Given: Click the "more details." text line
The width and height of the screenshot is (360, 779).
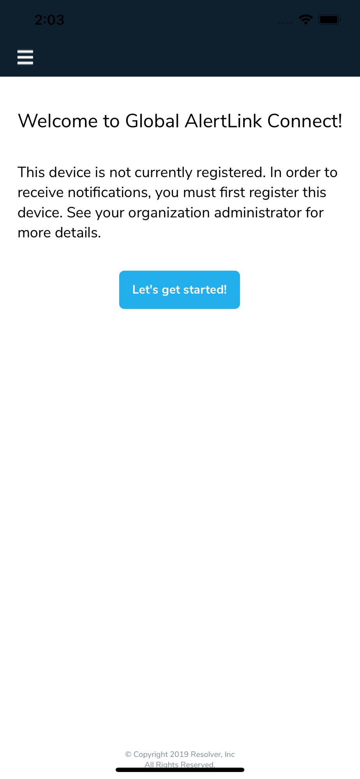Looking at the screenshot, I should pos(59,233).
